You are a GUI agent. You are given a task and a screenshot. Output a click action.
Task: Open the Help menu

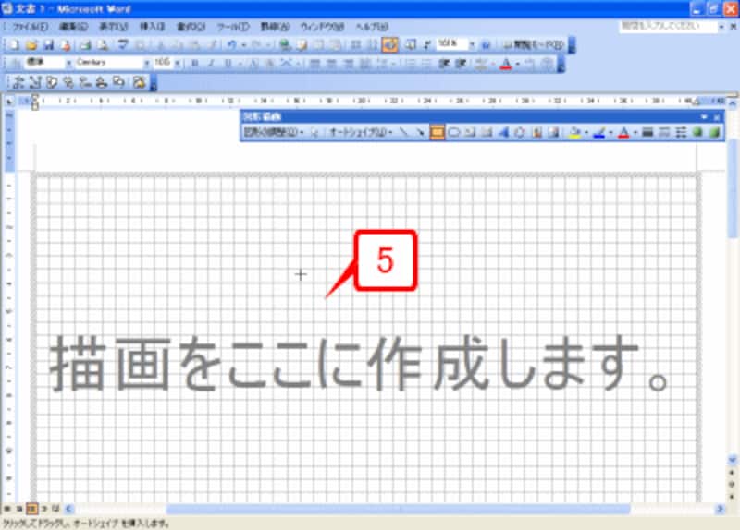coord(372,27)
